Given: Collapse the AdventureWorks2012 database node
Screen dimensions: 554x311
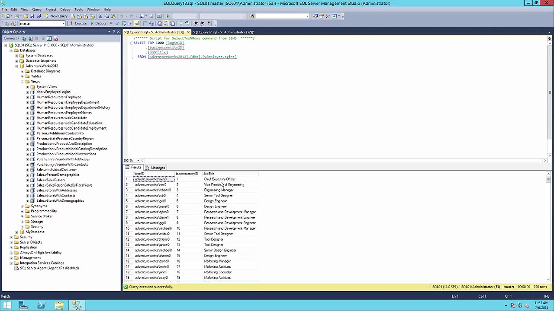Looking at the screenshot, I should tap(16, 66).
